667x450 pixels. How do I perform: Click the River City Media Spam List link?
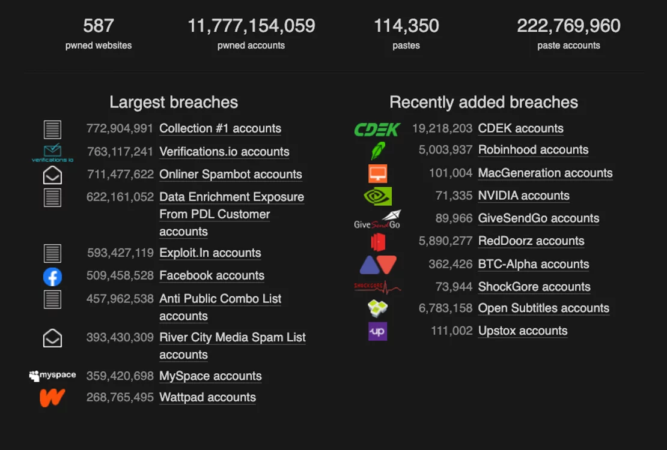click(x=232, y=337)
